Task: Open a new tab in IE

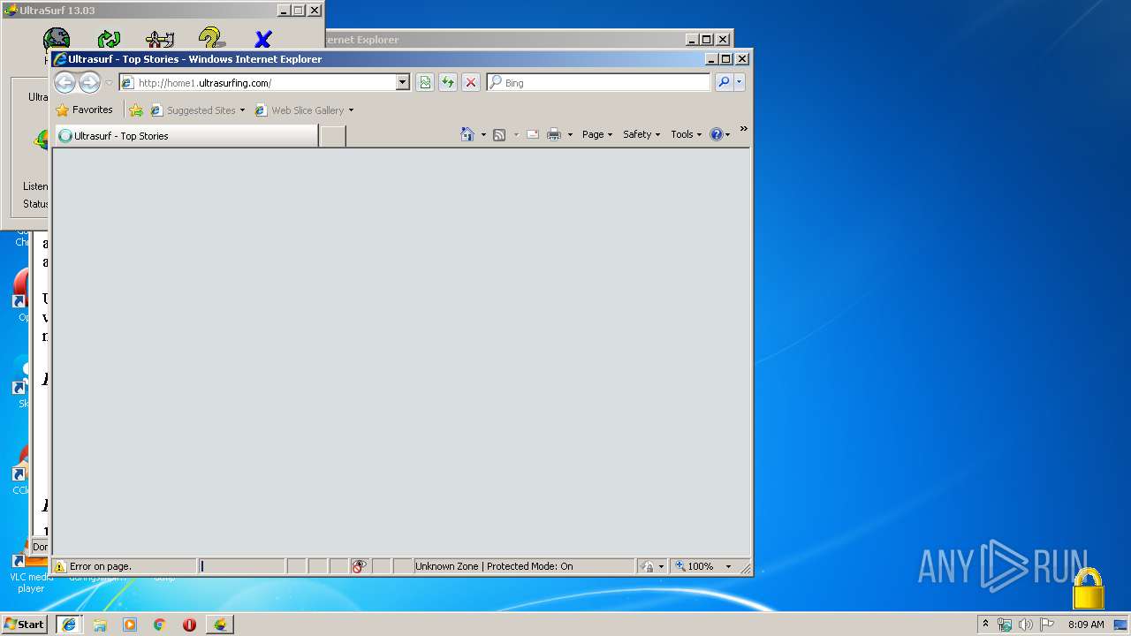Action: (x=332, y=136)
